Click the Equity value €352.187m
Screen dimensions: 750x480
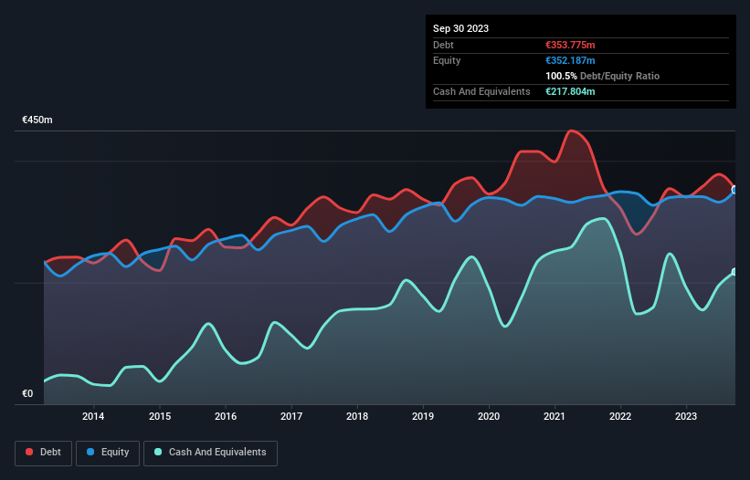click(x=570, y=60)
